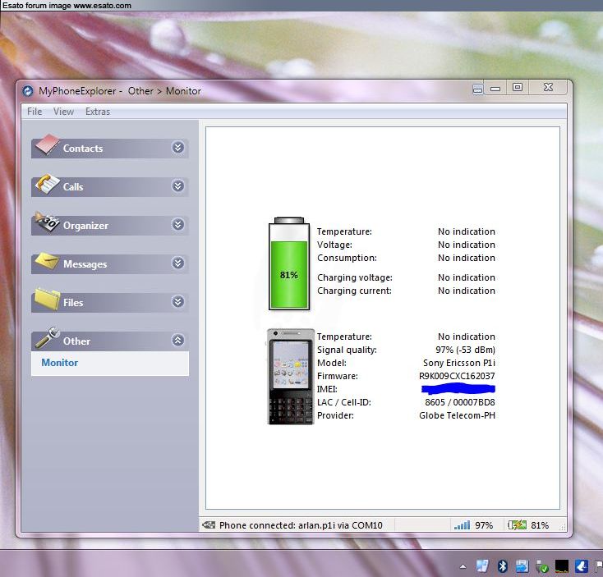
Task: Click the Other wrench tools icon
Action: (48, 338)
